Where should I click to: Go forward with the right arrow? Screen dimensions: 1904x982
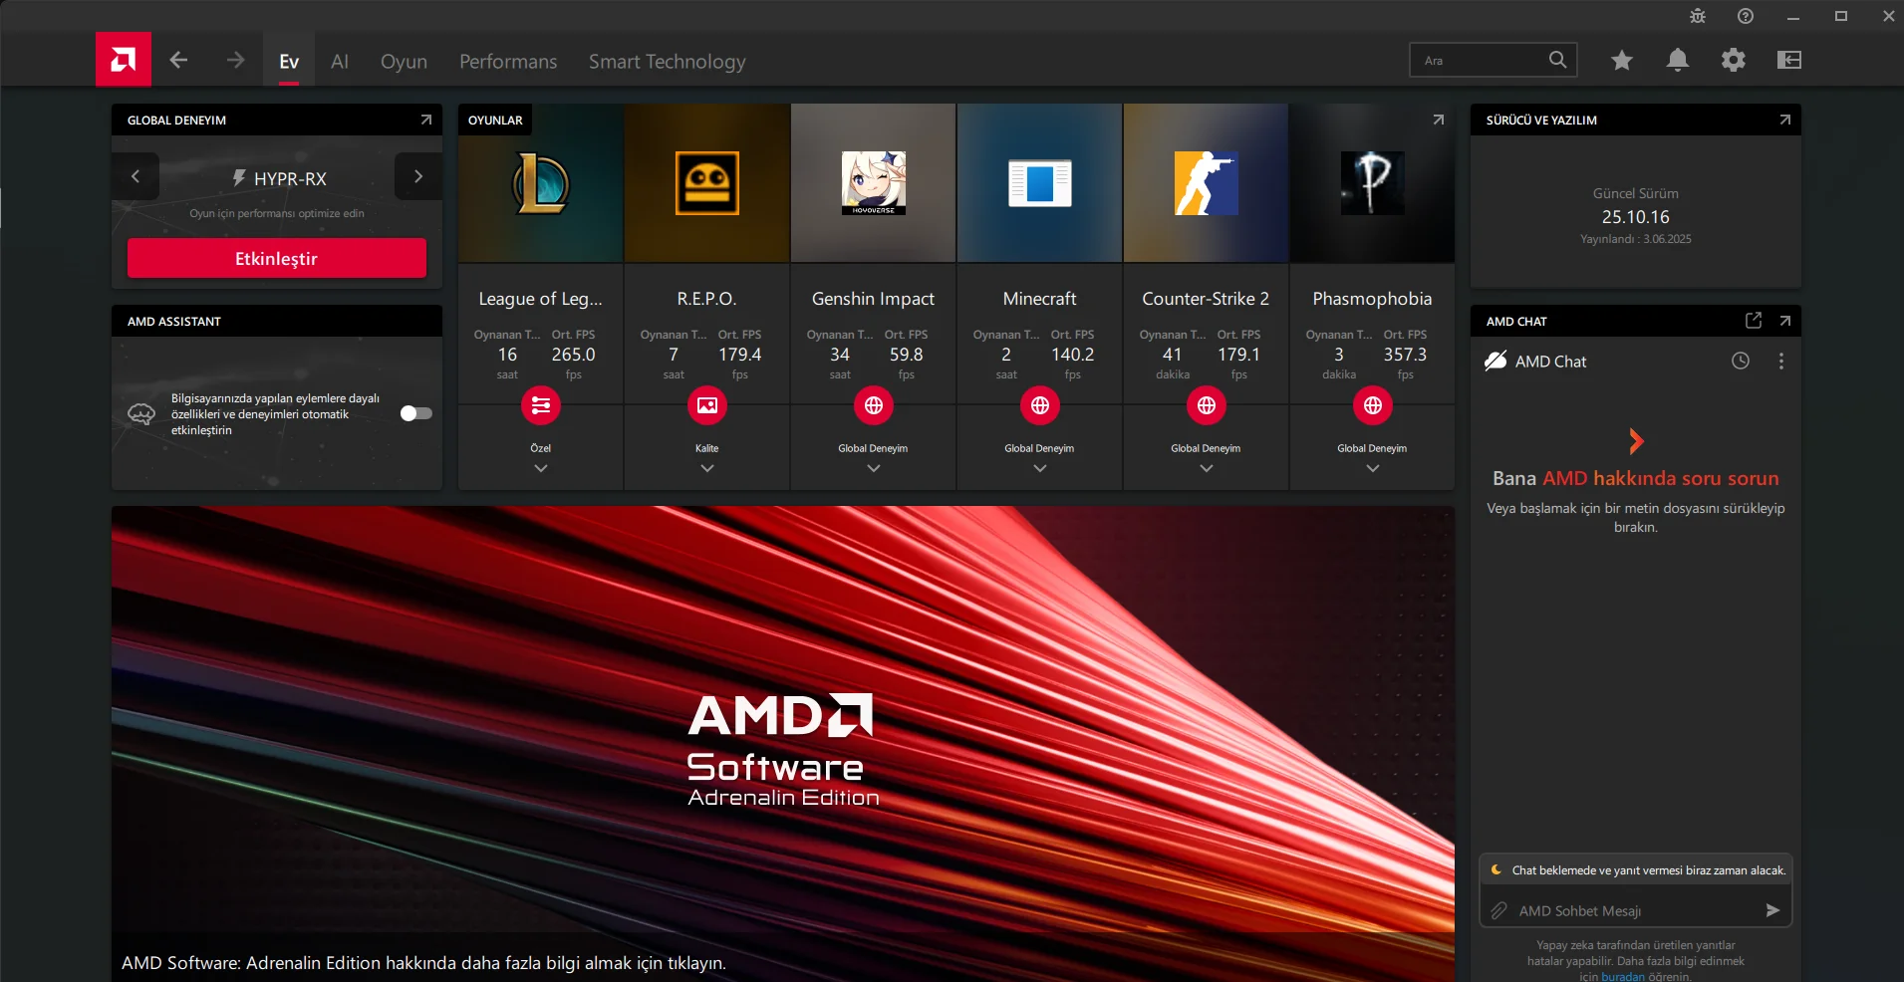235,61
